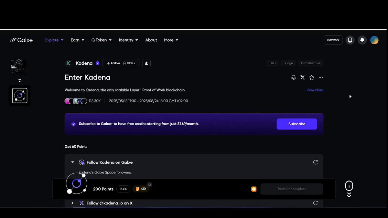Click the Kadena K logo

69,63
